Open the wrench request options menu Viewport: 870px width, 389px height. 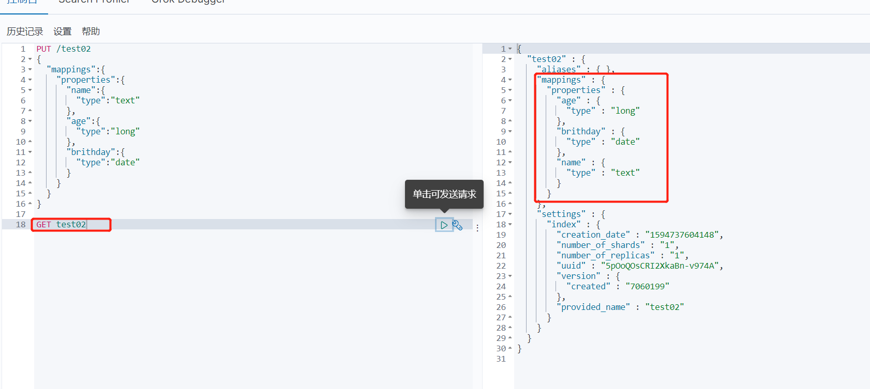click(457, 225)
